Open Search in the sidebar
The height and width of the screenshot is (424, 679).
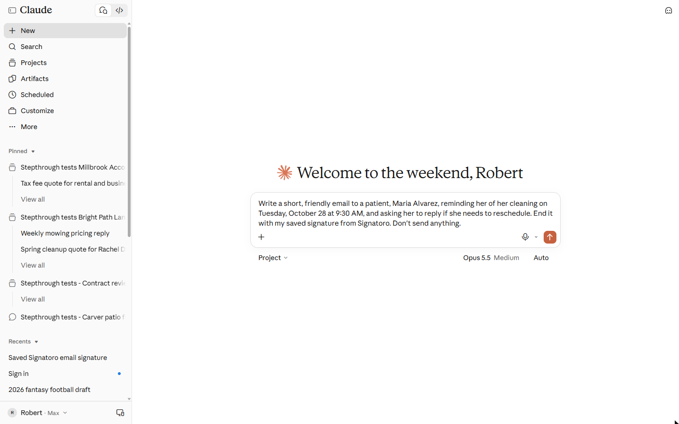click(65, 47)
